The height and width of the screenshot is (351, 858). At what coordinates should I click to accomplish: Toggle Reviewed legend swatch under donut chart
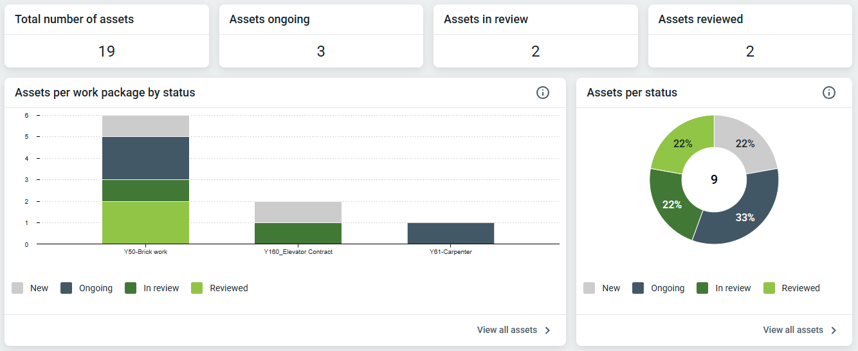[769, 288]
